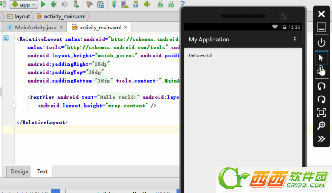332x193 pixels.
Task: Collapse the RelativeLayout code fold marker
Action: tap(14, 39)
